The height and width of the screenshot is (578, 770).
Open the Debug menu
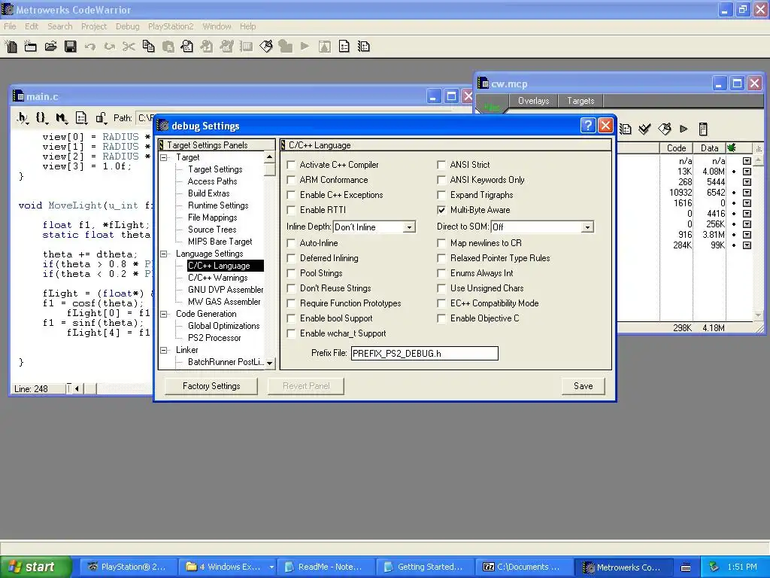pyautogui.click(x=128, y=26)
